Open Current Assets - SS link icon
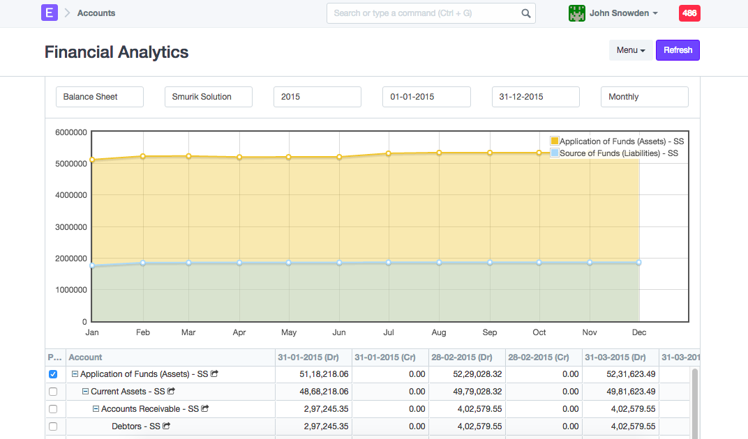 (172, 392)
